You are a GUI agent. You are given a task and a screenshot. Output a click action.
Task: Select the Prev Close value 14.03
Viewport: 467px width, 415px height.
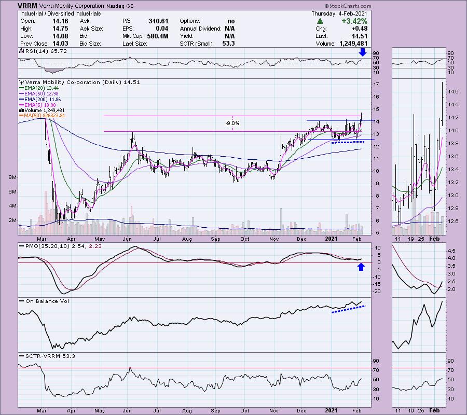tap(60, 44)
